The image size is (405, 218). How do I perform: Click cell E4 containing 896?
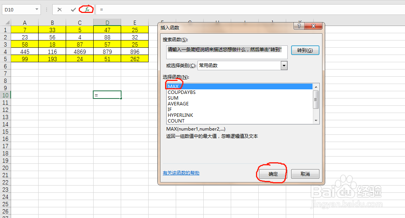point(135,51)
